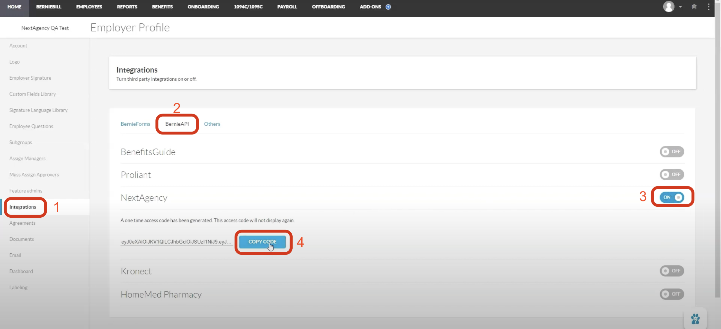
Task: Toggle Proliant integration switch
Action: coord(672,174)
